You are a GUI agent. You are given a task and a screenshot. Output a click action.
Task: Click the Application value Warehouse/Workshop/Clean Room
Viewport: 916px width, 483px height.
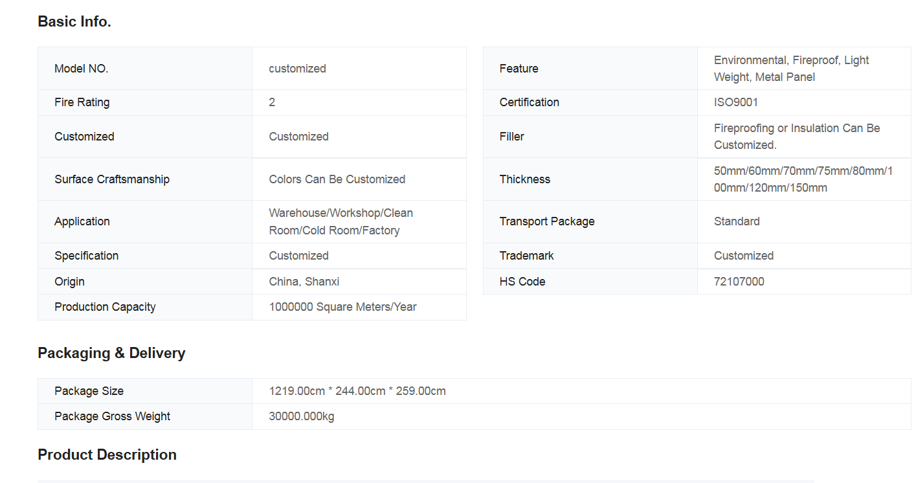(341, 221)
